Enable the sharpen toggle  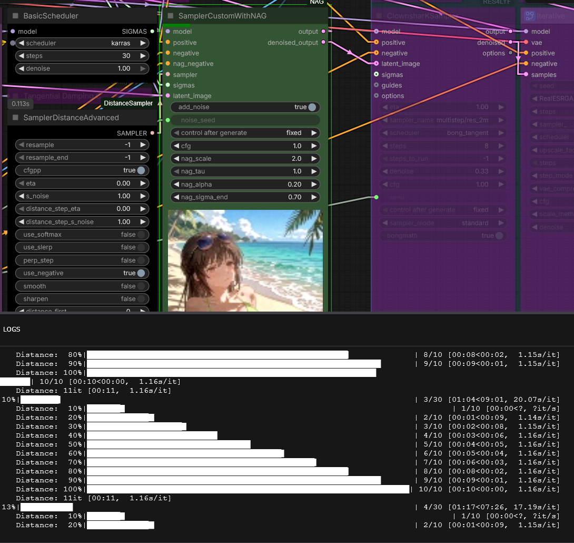141,299
